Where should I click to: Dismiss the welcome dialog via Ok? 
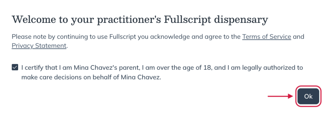308,96
